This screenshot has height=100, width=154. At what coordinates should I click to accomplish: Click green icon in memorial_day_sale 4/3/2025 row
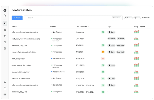click(x=103, y=45)
